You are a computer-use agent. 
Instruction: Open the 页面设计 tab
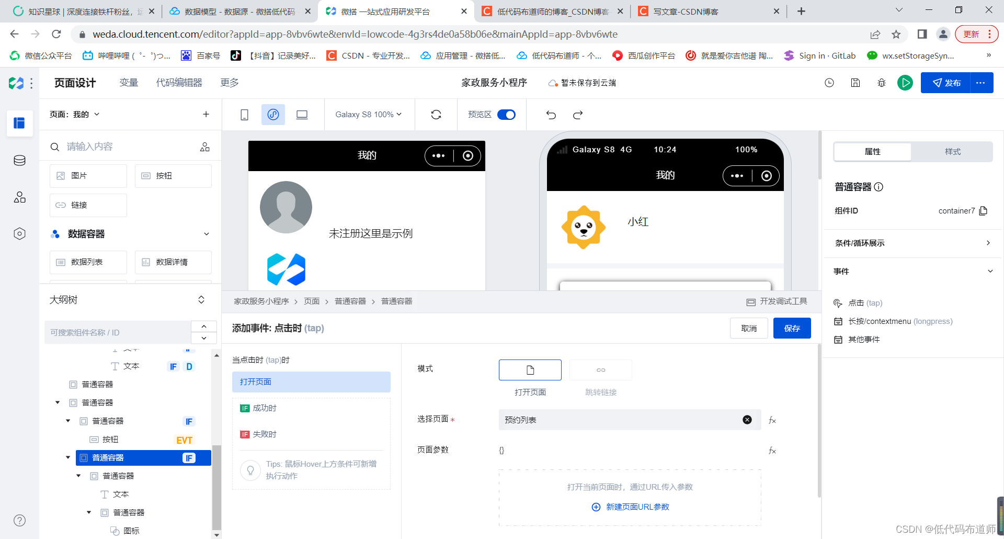click(x=75, y=83)
